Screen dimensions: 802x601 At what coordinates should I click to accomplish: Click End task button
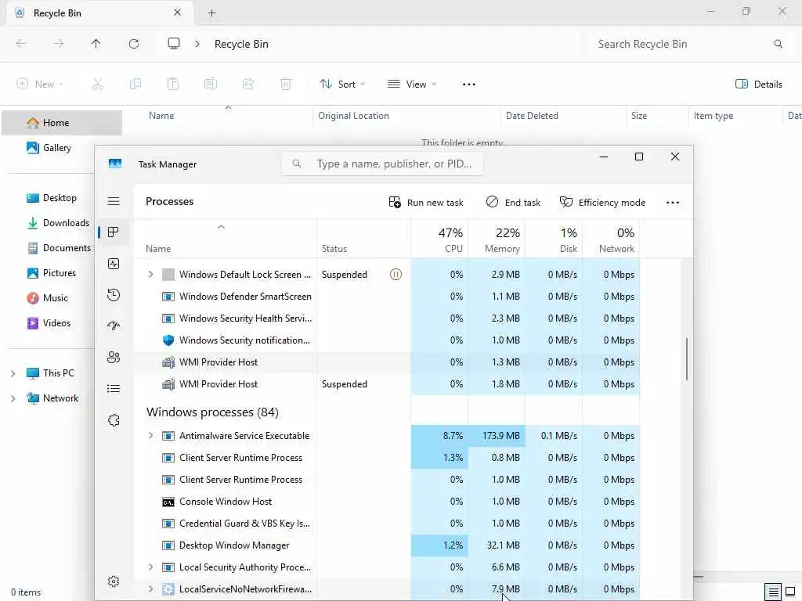tap(513, 203)
